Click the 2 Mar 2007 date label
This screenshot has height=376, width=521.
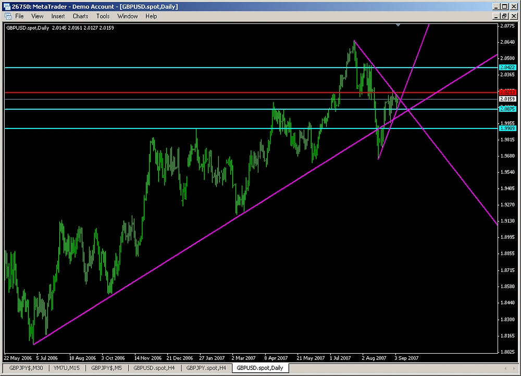point(243,358)
